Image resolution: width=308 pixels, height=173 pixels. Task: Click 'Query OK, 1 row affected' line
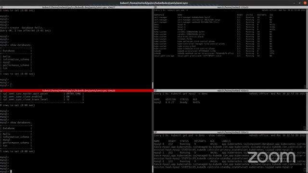pos(26,31)
